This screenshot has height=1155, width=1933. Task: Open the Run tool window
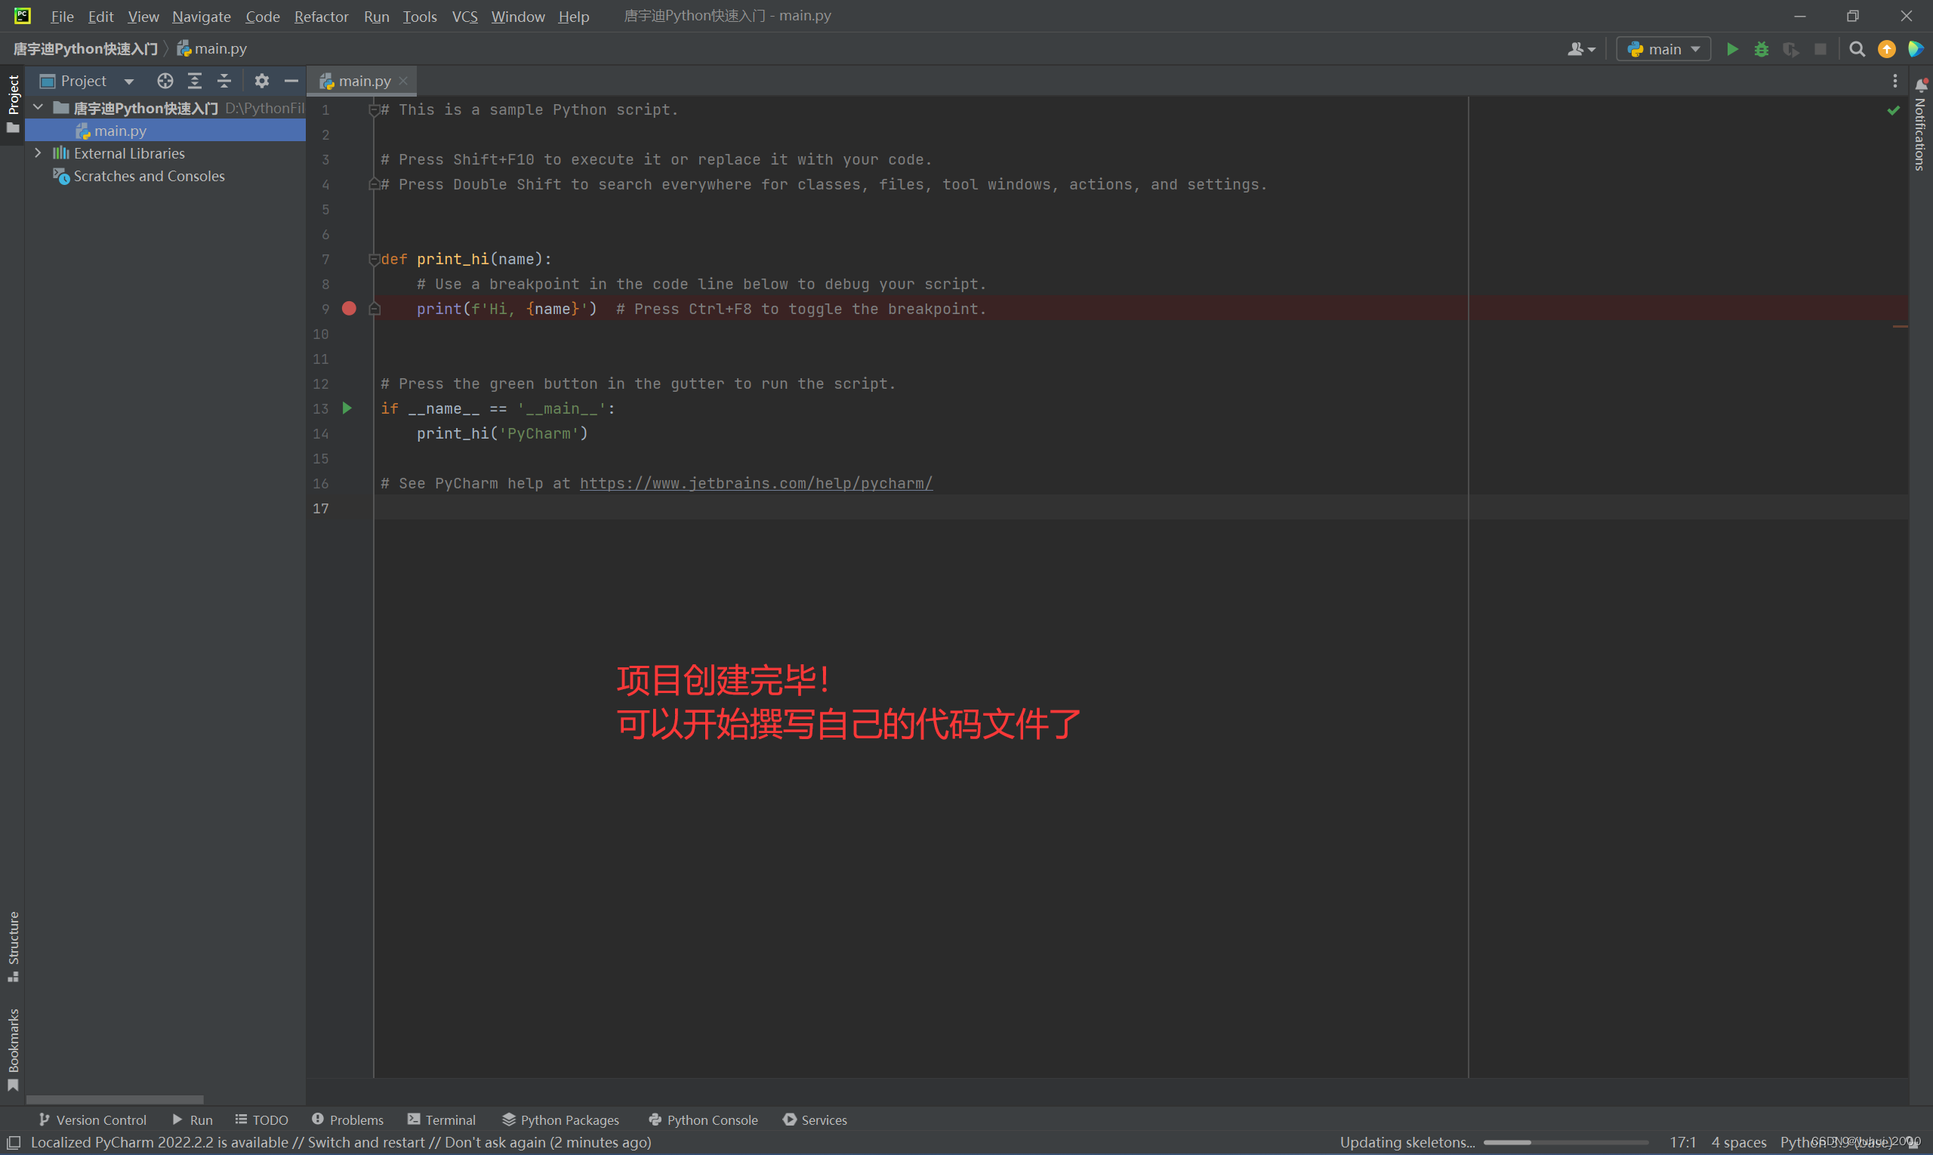click(x=193, y=1120)
